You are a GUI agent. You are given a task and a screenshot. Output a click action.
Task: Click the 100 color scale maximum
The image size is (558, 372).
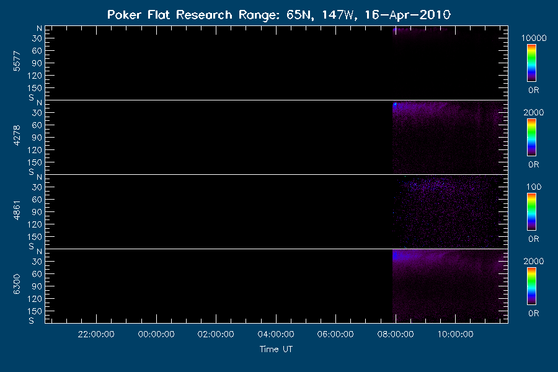534,187
